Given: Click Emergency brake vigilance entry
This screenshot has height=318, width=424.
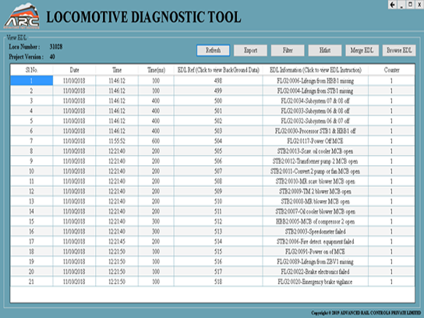Looking at the screenshot, I should [316, 281].
